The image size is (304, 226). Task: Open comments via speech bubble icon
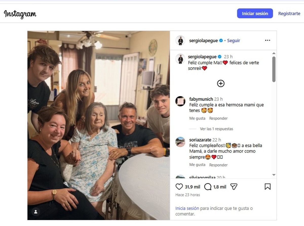tap(208, 187)
